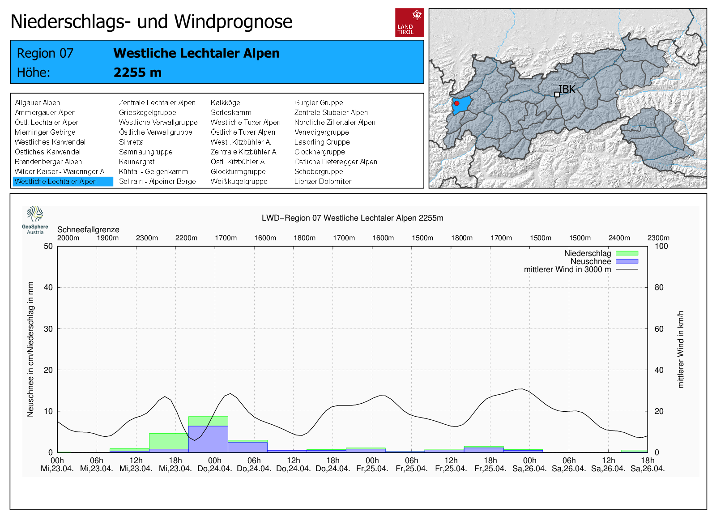Open the Silvretta region forecast
The width and height of the screenshot is (716, 516).
point(131,142)
